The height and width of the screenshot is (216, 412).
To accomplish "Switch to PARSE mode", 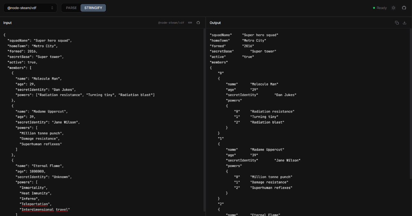I will [x=71, y=8].
